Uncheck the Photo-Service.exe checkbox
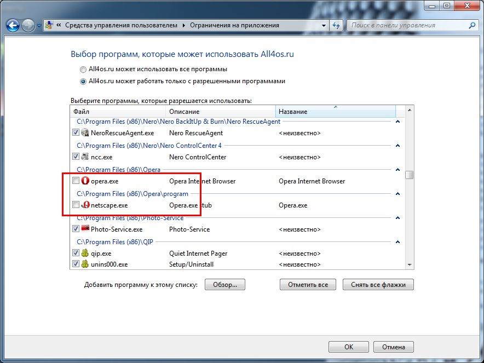This screenshot has width=484, height=363. 76,229
